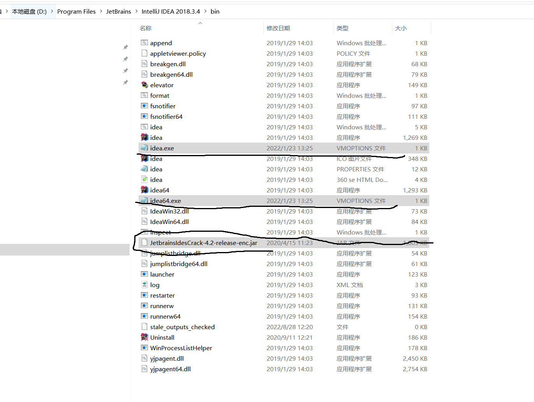Expand the chevron after IntelliJ IDEA 2018.3.4
Screen dimensions: 534x402
tap(205, 11)
